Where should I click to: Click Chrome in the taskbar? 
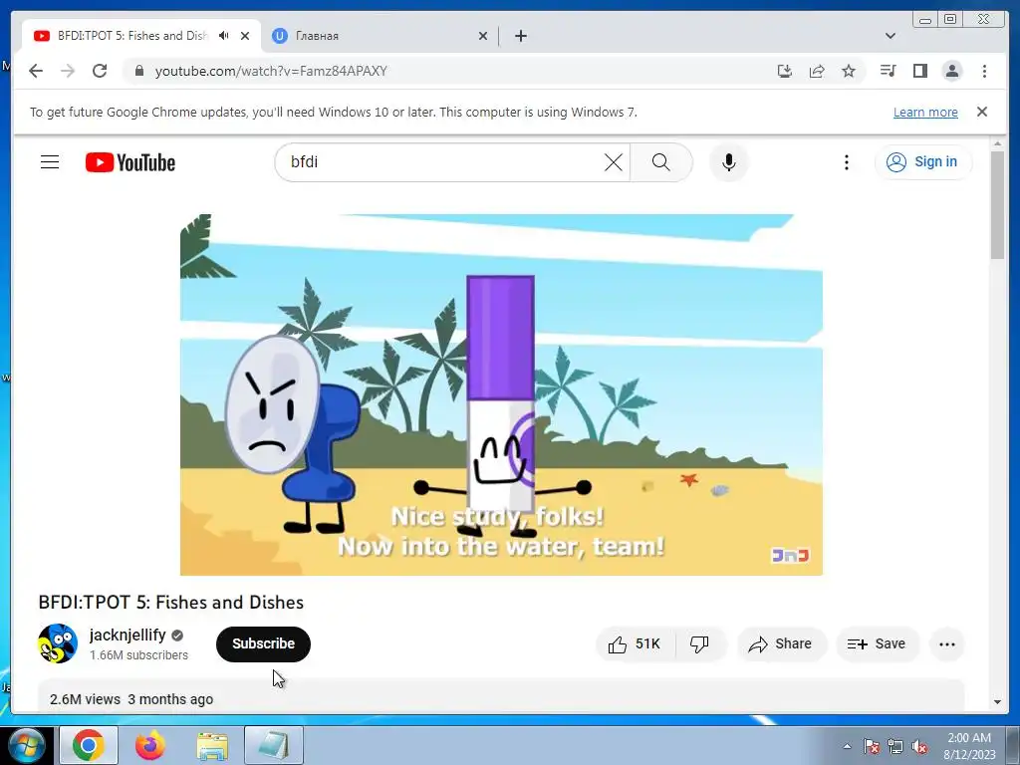coord(89,745)
